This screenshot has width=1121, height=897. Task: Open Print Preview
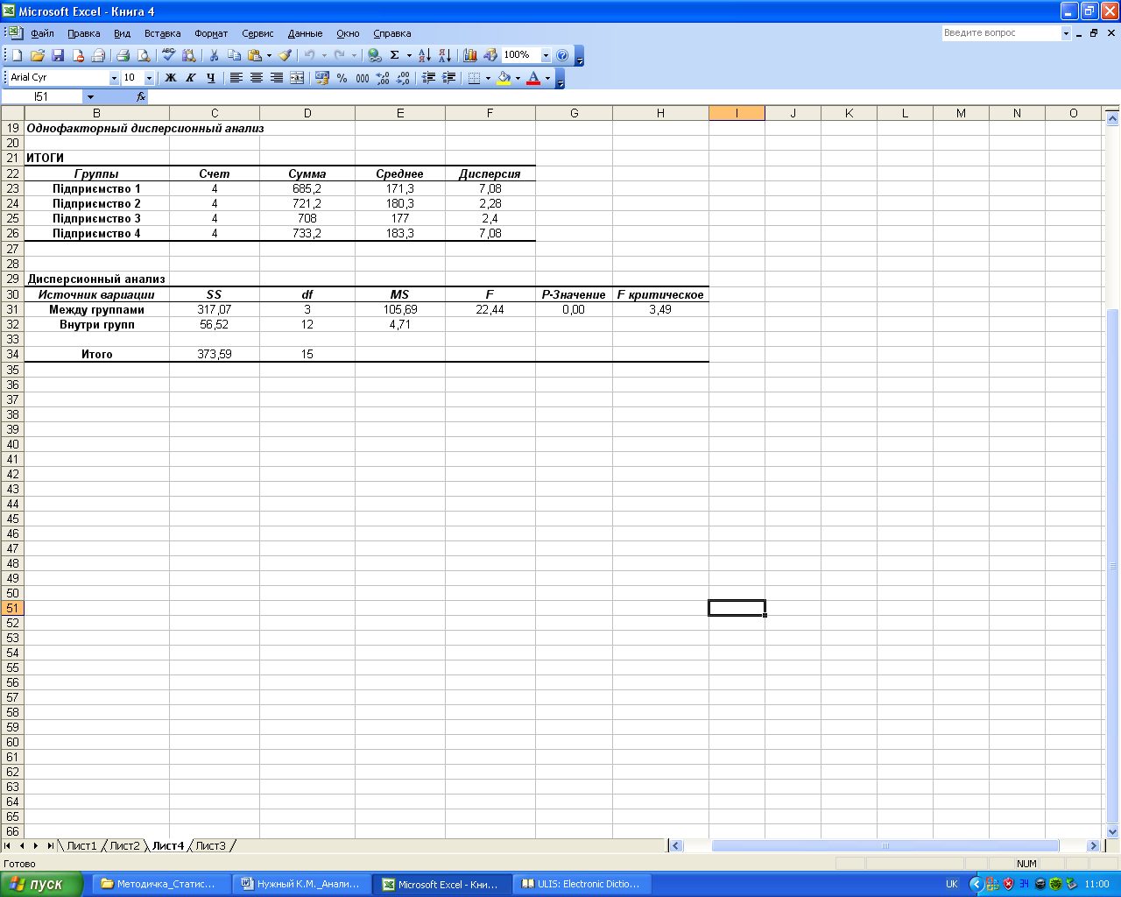pyautogui.click(x=144, y=55)
